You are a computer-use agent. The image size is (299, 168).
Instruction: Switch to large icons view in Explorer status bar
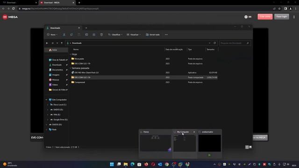click(x=250, y=147)
